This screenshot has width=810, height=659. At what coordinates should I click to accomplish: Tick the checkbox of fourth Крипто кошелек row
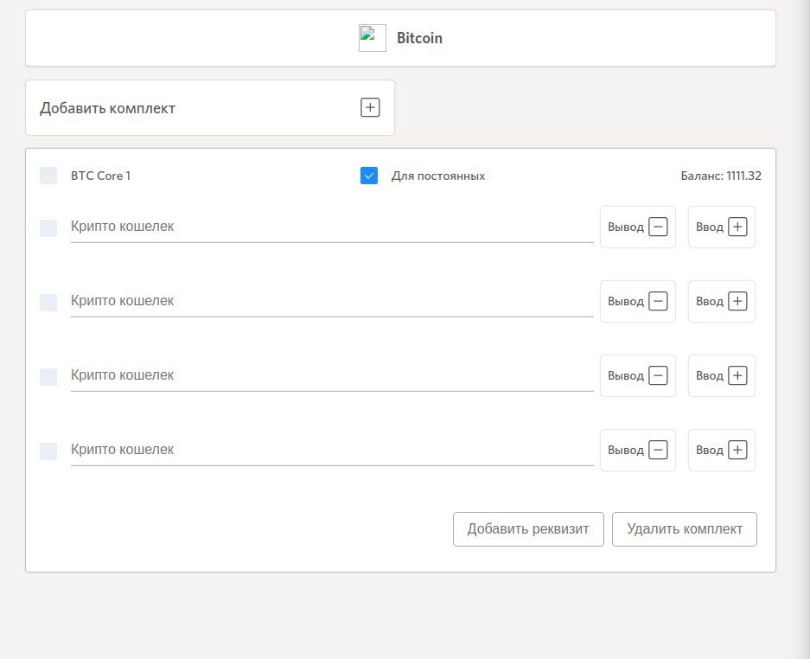pyautogui.click(x=48, y=451)
